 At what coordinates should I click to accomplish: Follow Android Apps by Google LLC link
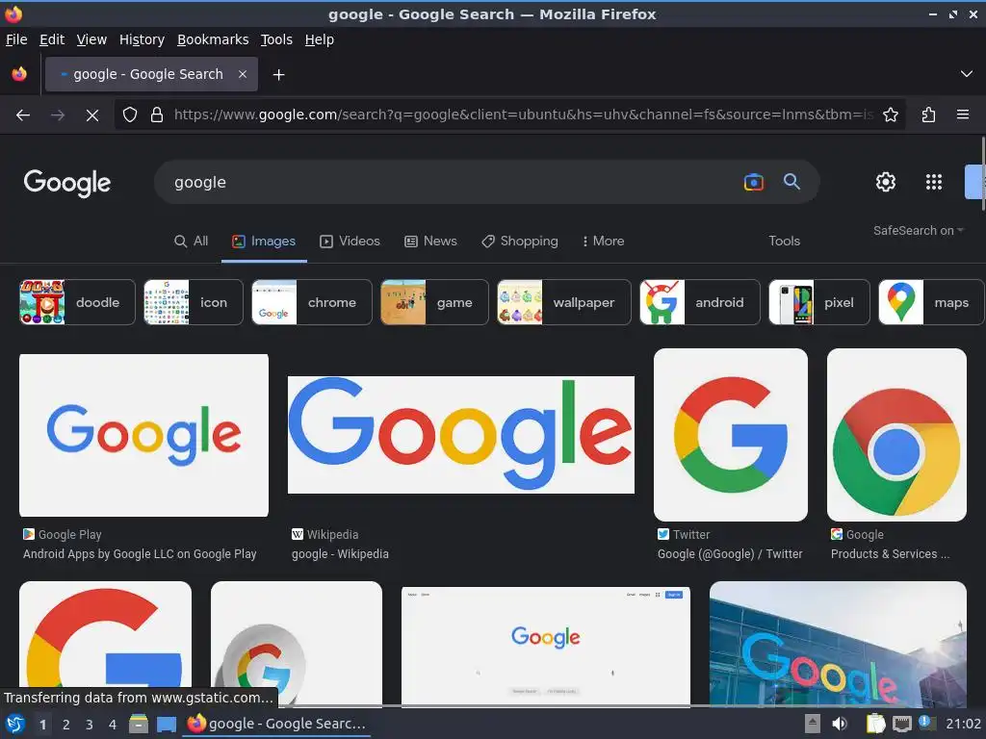click(x=140, y=554)
